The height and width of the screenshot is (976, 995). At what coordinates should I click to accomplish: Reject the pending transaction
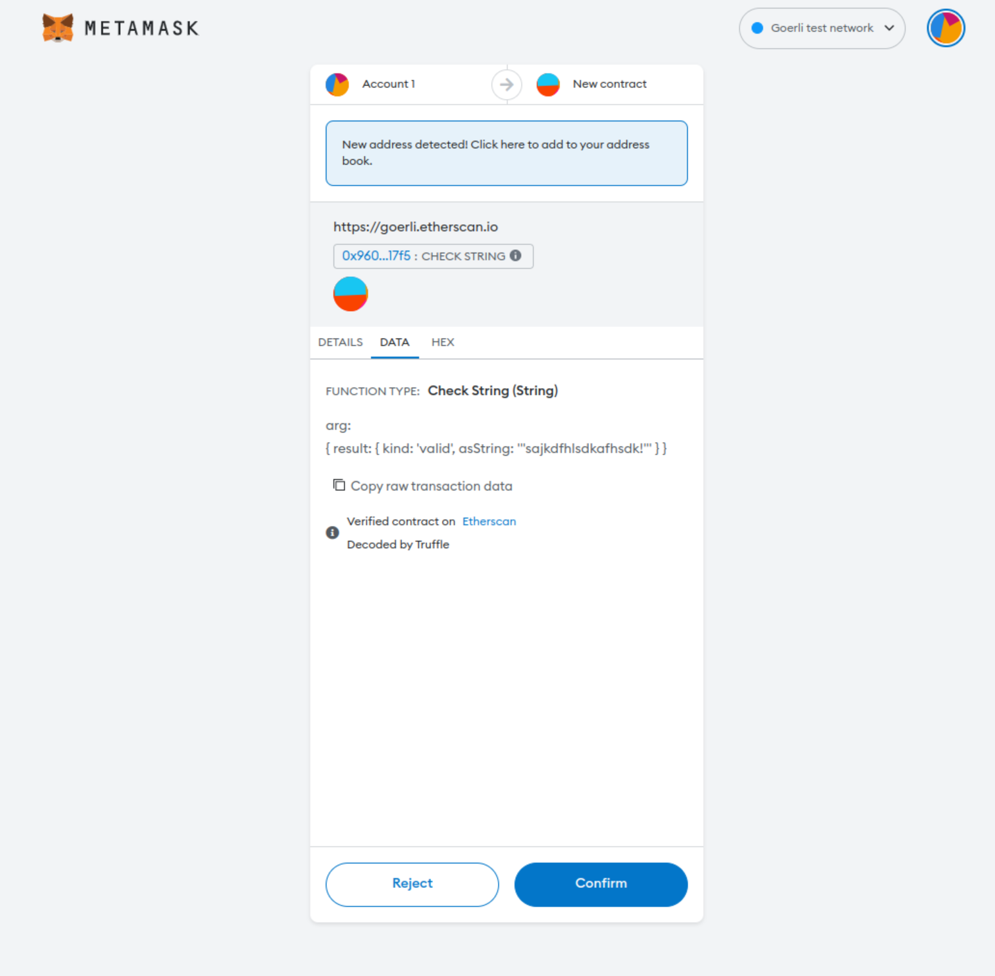coord(412,884)
